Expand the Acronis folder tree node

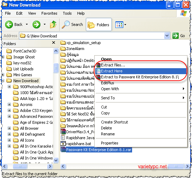point(9,105)
